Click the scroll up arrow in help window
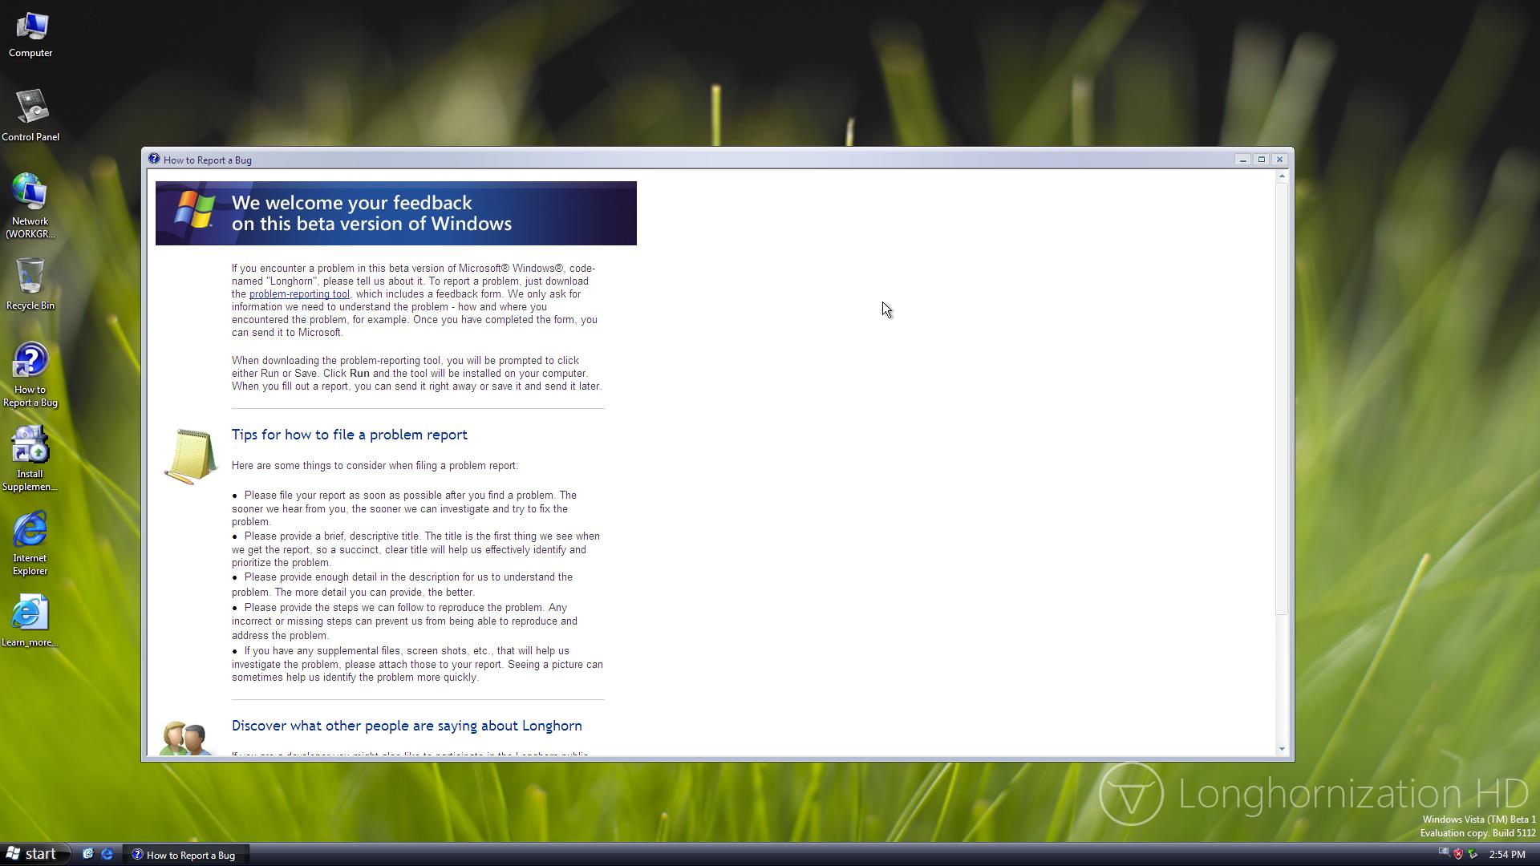Viewport: 1540px width, 866px height. (1282, 176)
